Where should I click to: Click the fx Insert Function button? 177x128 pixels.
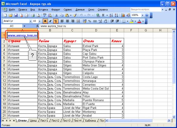(x=38, y=26)
